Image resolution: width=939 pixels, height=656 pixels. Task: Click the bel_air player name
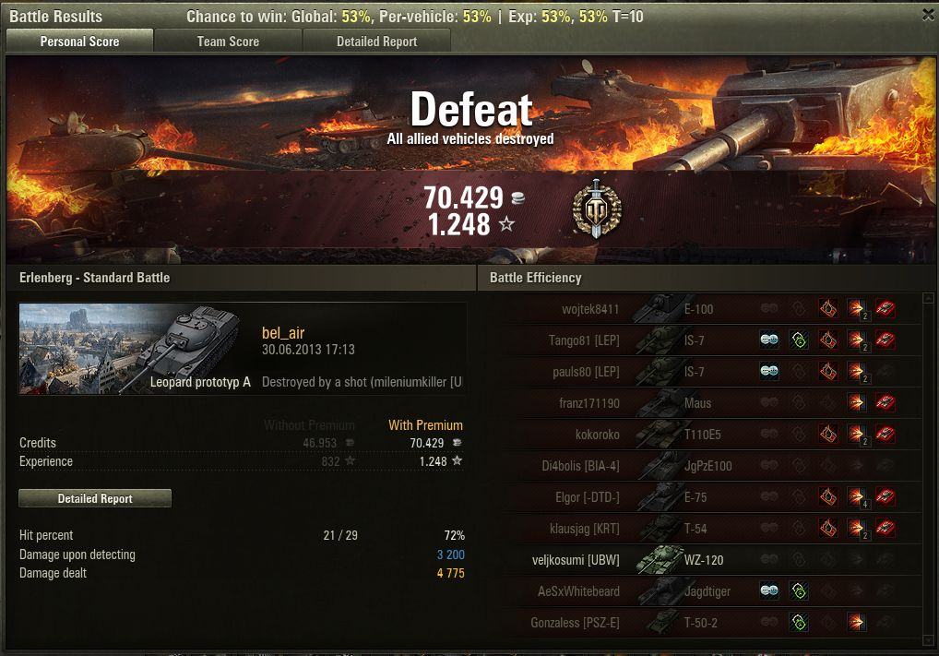click(283, 332)
